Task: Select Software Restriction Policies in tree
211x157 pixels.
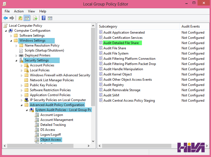Action: tap(50, 90)
